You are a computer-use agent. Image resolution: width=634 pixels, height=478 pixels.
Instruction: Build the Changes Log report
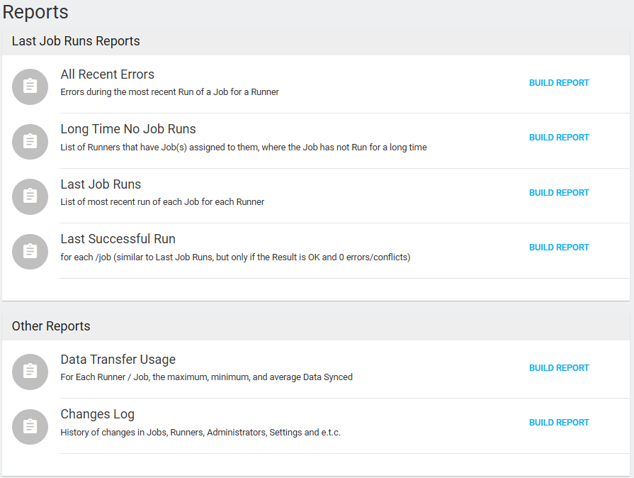click(559, 422)
